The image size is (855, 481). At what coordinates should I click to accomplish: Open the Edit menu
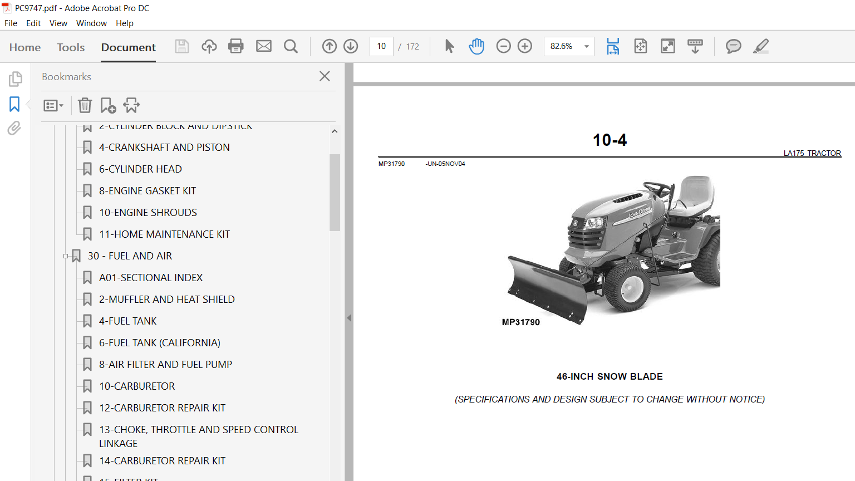(33, 23)
